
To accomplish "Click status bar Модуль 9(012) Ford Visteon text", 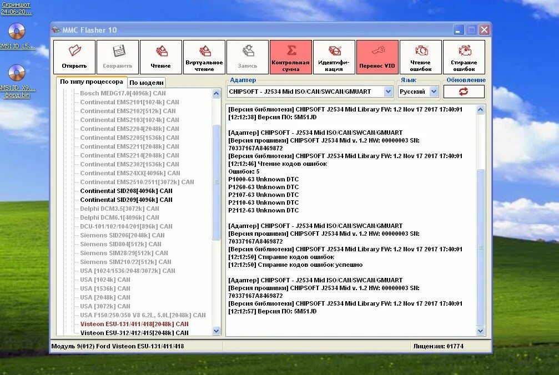I will pyautogui.click(x=118, y=346).
